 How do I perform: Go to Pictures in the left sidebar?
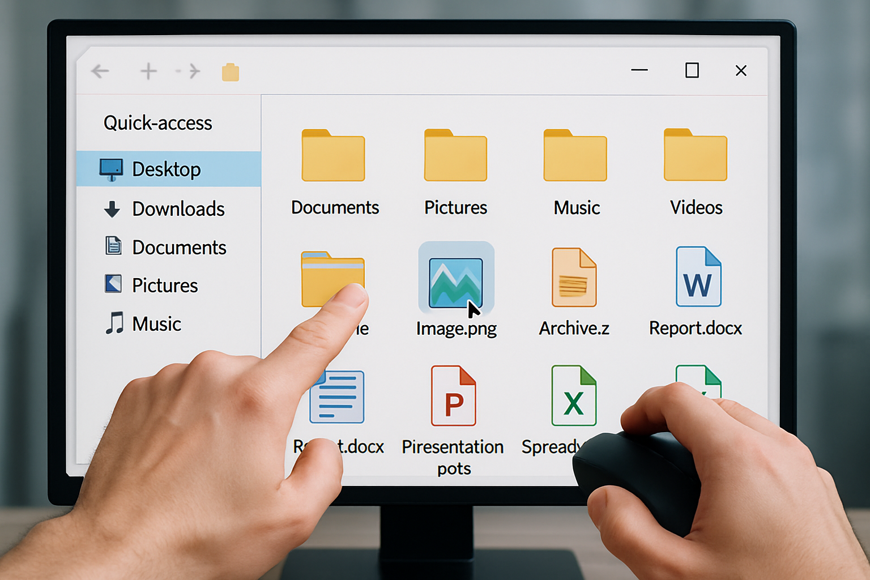click(165, 285)
